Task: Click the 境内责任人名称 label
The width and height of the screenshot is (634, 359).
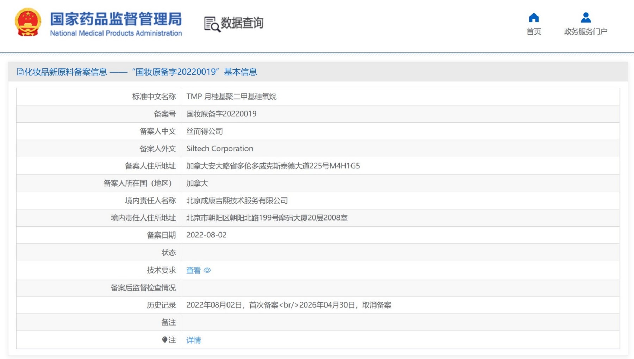Action: click(x=150, y=200)
